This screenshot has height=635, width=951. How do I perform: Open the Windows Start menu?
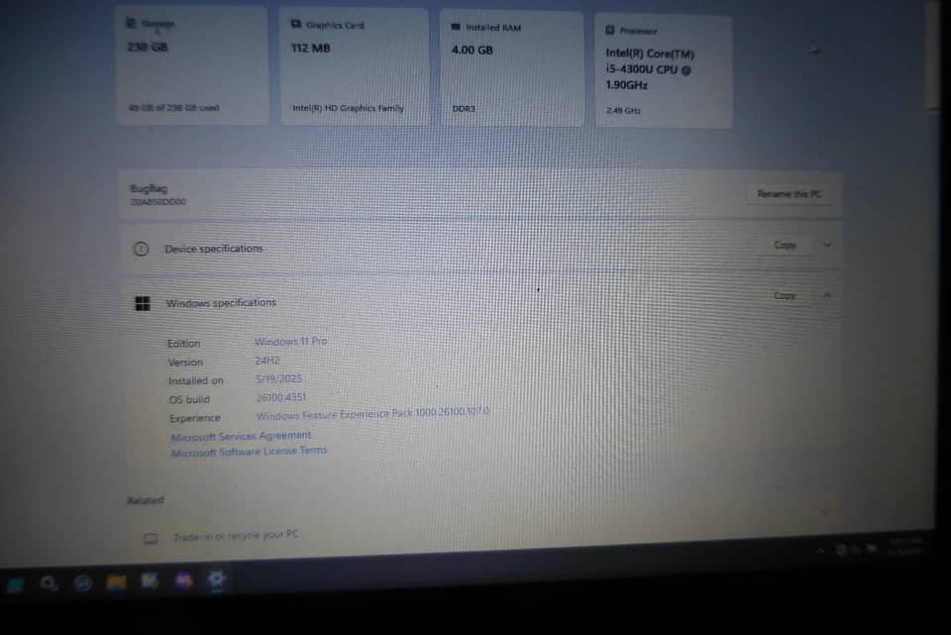15,584
